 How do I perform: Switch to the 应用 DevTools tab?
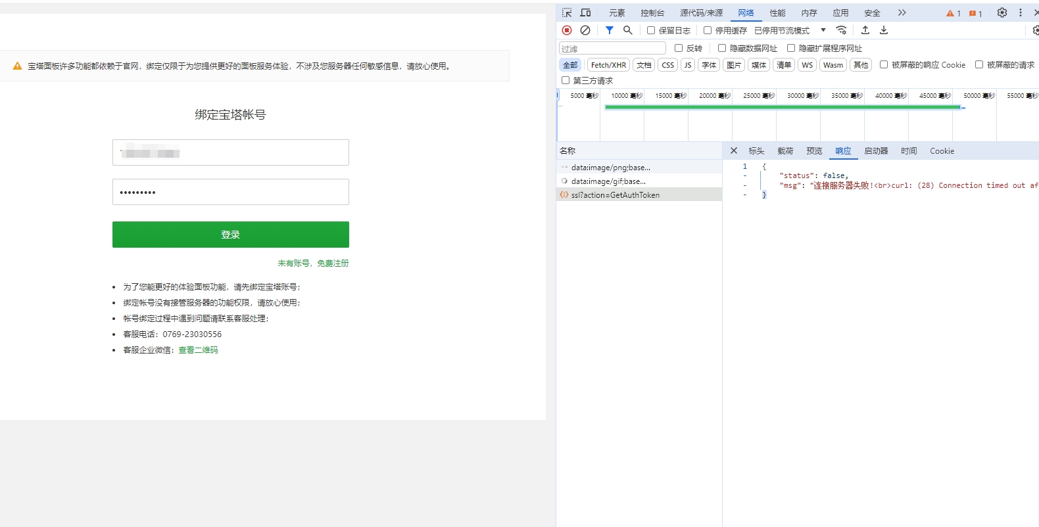pos(840,12)
